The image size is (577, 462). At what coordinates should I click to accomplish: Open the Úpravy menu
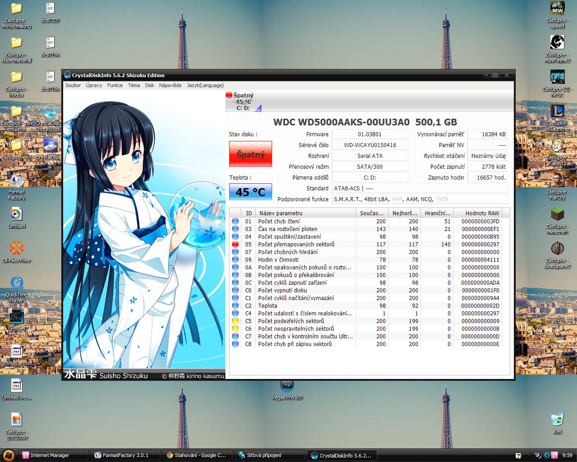(x=94, y=85)
